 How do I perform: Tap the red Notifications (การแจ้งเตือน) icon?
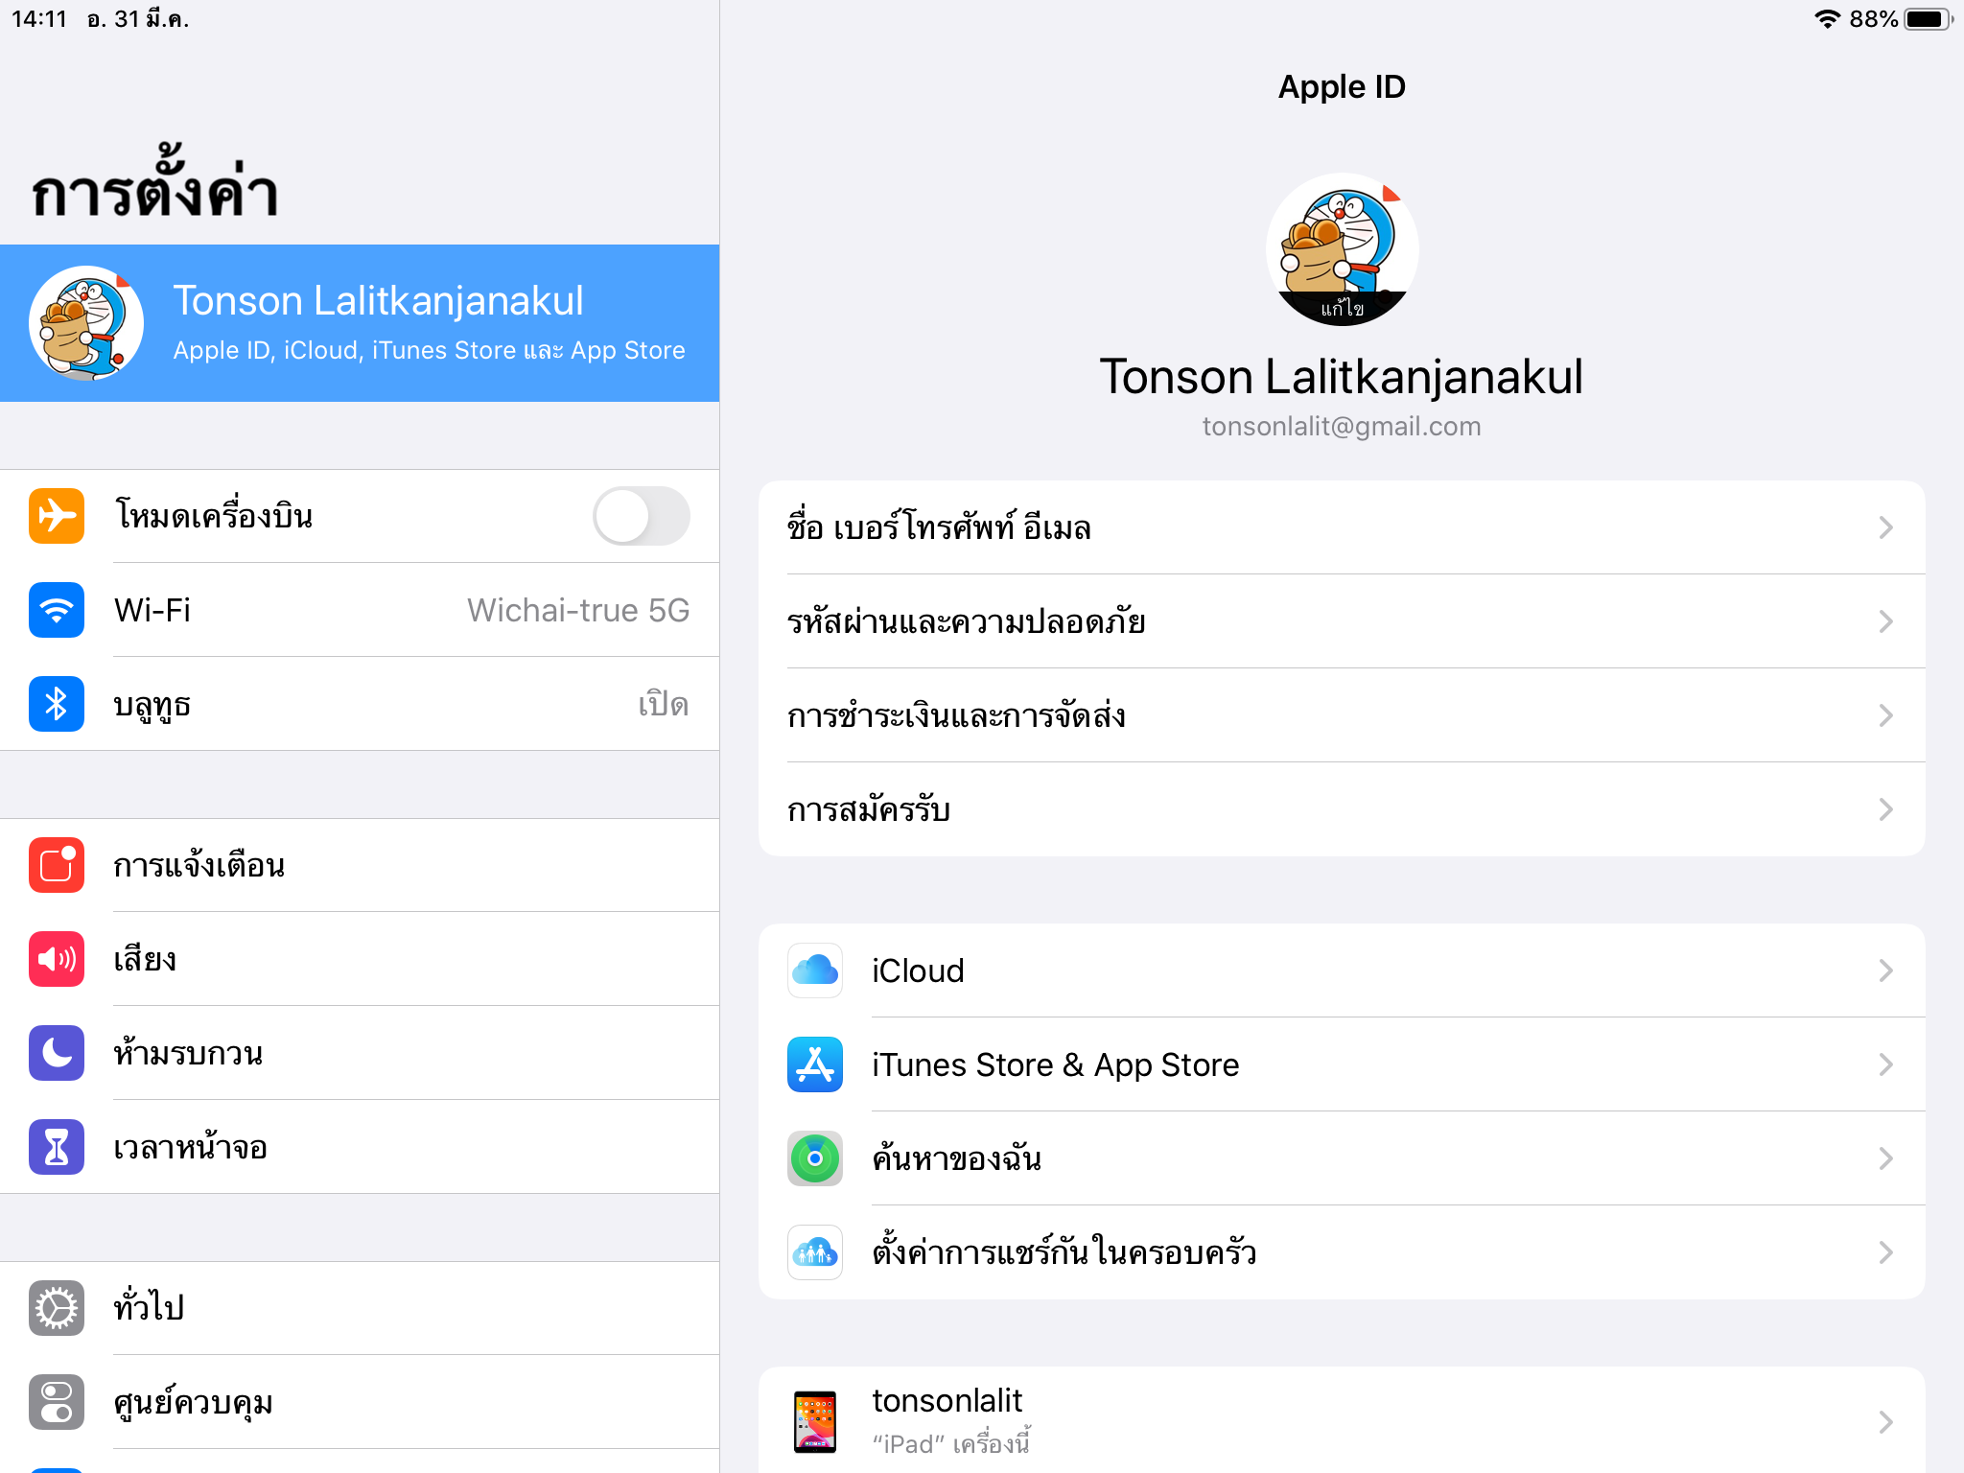tap(57, 865)
